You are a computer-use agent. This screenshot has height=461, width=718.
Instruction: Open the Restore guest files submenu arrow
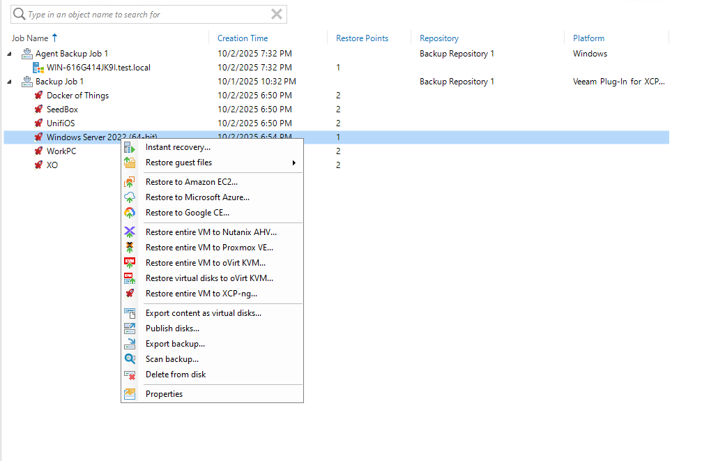pyautogui.click(x=294, y=163)
